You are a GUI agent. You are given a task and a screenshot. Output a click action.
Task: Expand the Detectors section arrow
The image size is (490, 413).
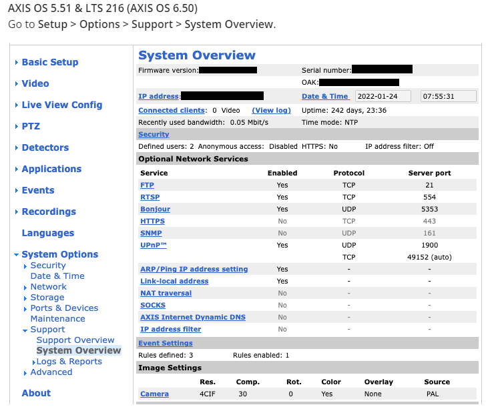17,147
